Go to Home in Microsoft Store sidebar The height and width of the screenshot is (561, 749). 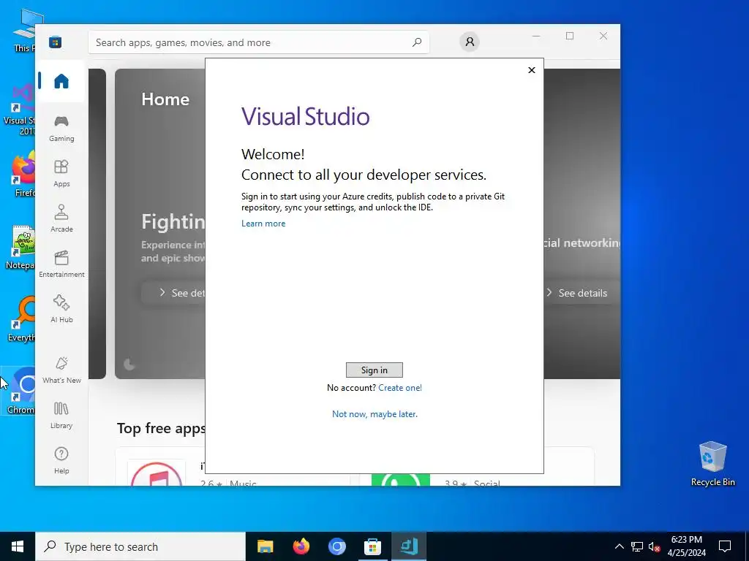tap(61, 81)
